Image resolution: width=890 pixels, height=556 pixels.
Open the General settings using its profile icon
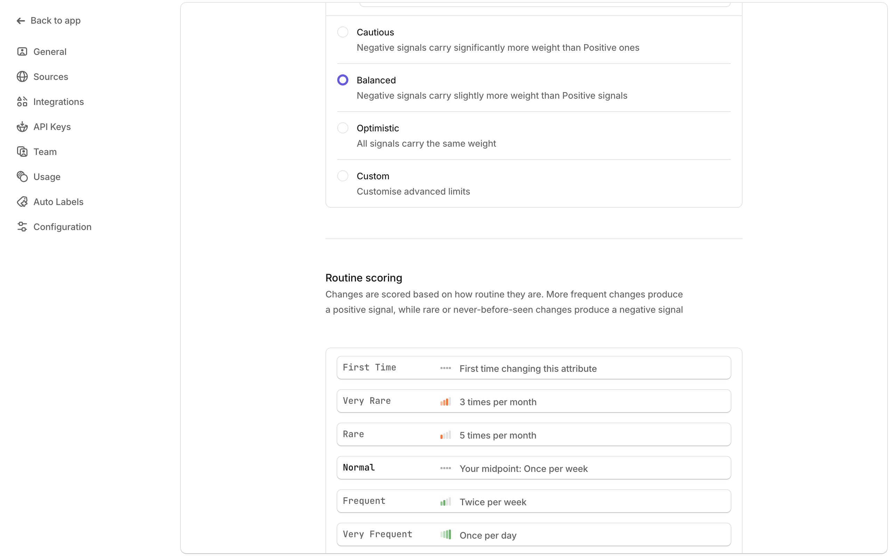tap(22, 51)
